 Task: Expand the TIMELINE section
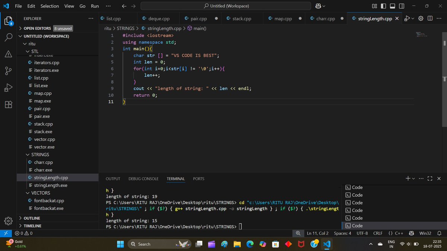(x=58, y=226)
